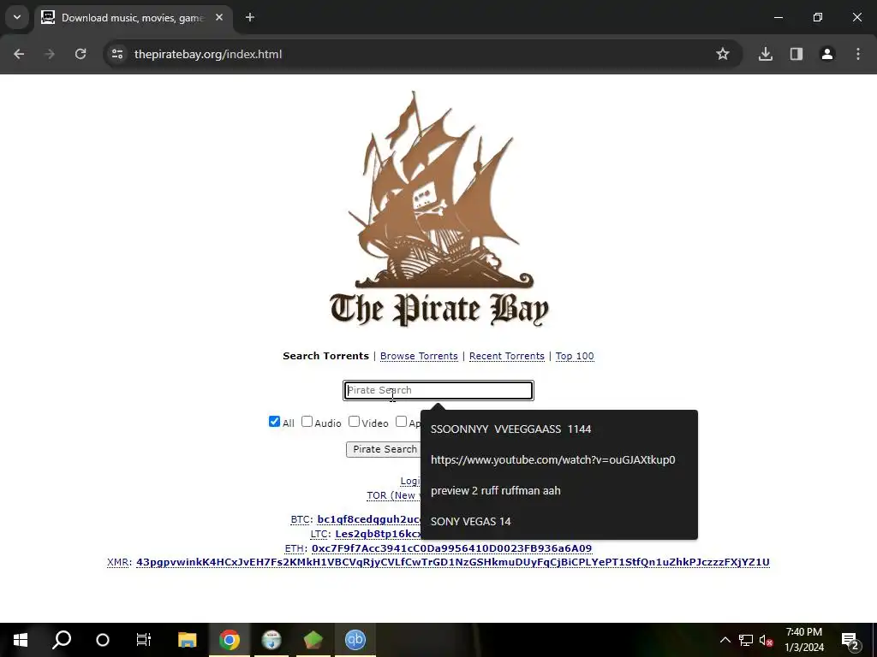Expand the tab search dropdown arrow
The height and width of the screenshot is (657, 877).
(17, 17)
